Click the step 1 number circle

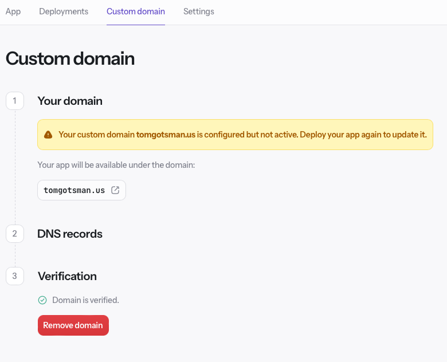click(x=15, y=101)
